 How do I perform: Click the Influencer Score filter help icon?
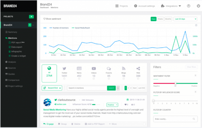195,92
